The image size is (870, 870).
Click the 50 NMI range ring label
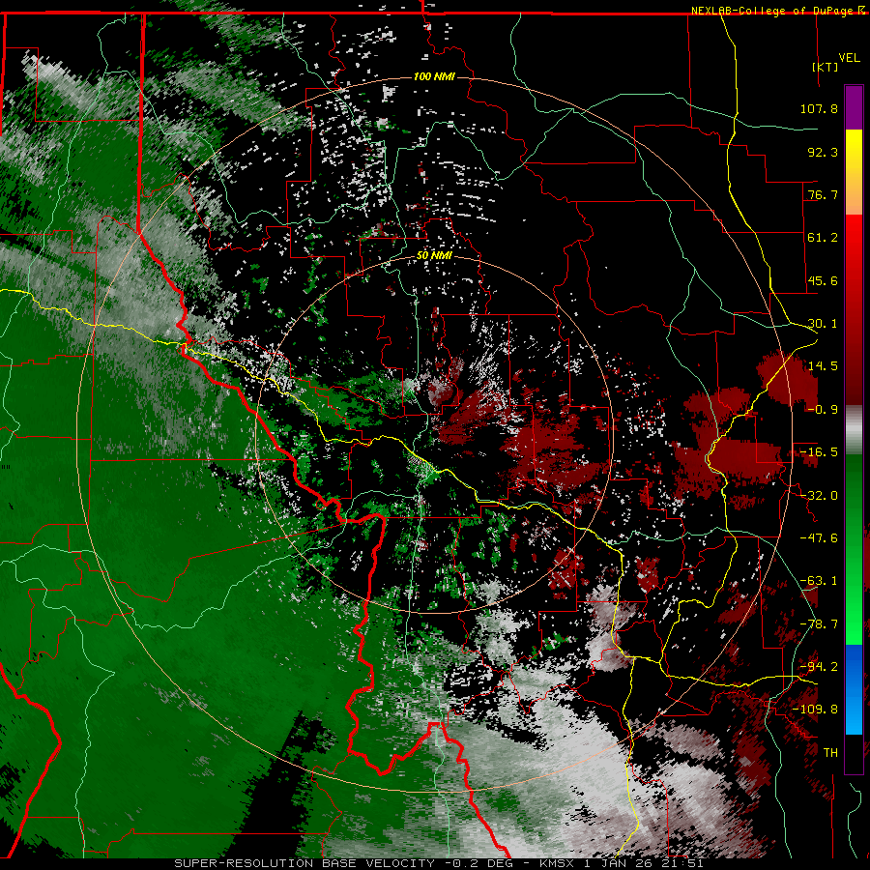pos(434,256)
